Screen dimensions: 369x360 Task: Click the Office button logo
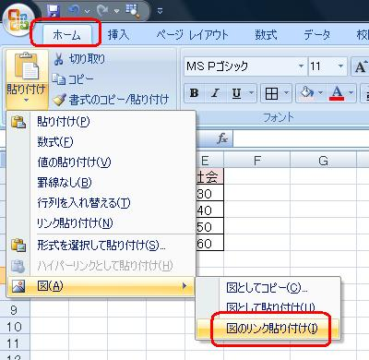coord(18,19)
